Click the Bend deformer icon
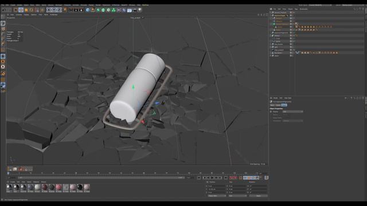 (x=124, y=10)
